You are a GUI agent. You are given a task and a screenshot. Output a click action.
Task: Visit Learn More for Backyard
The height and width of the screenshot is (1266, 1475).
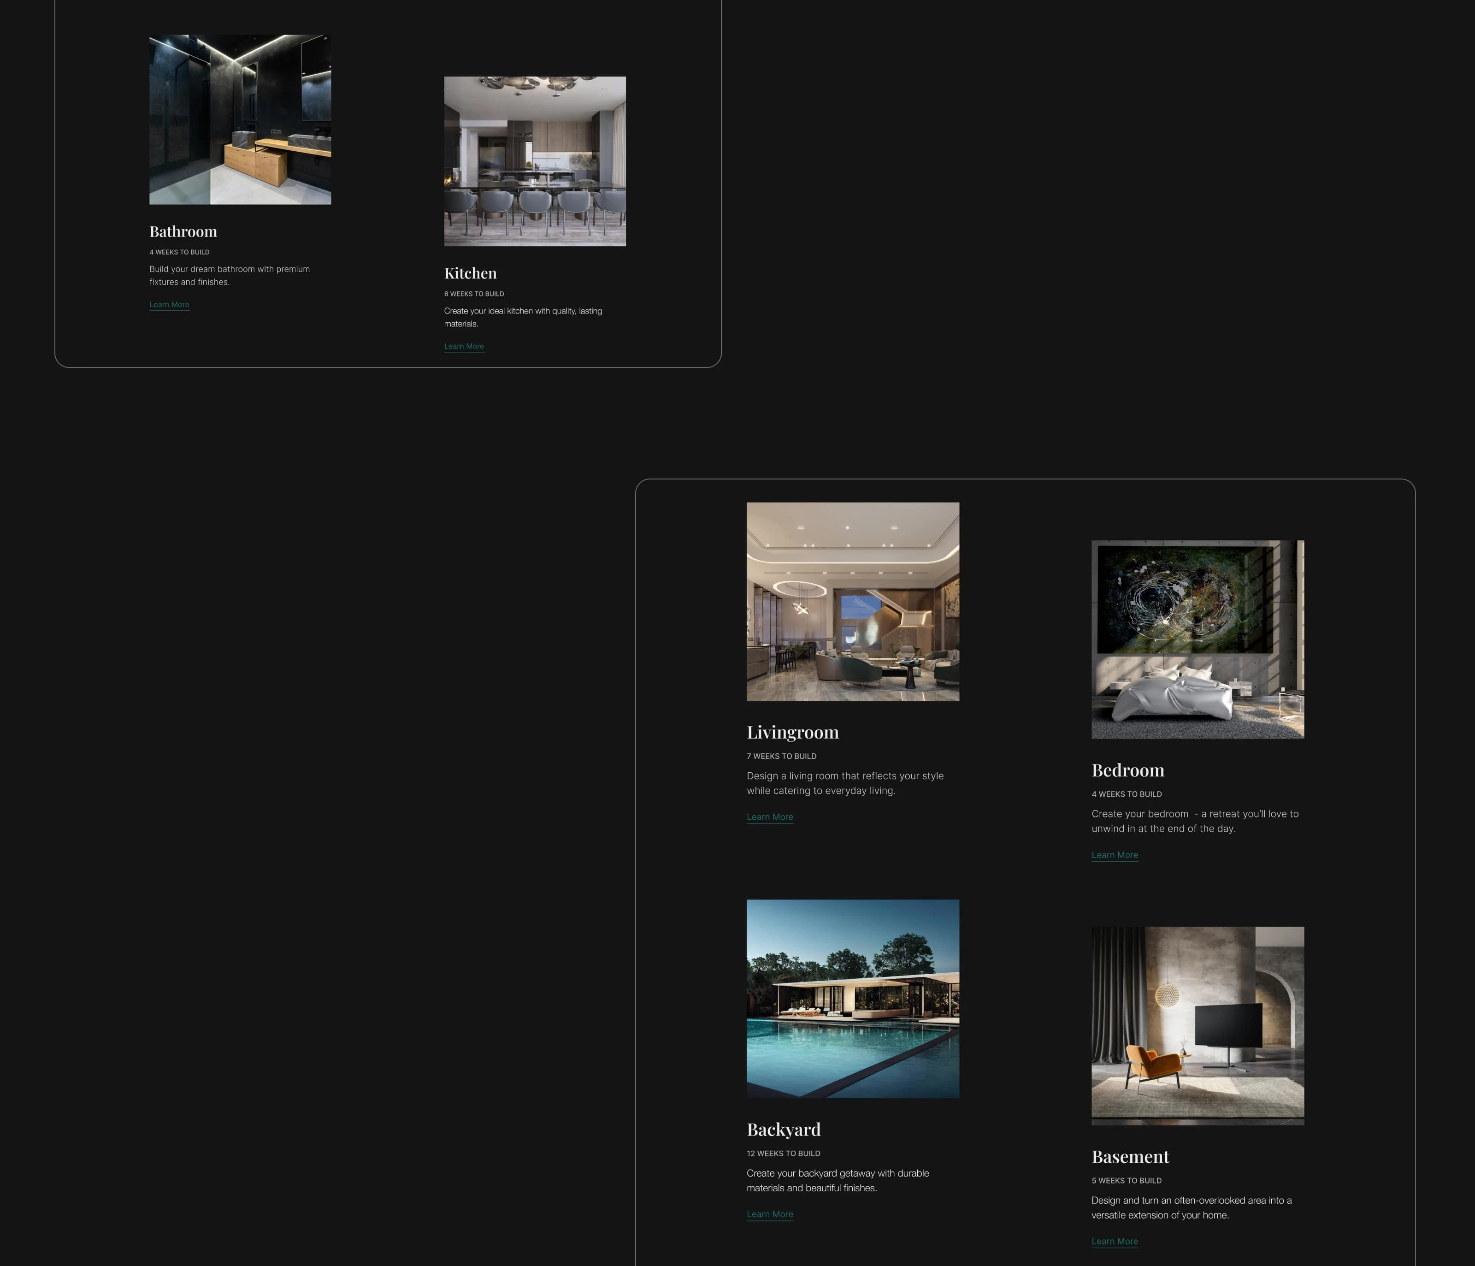pos(769,1214)
